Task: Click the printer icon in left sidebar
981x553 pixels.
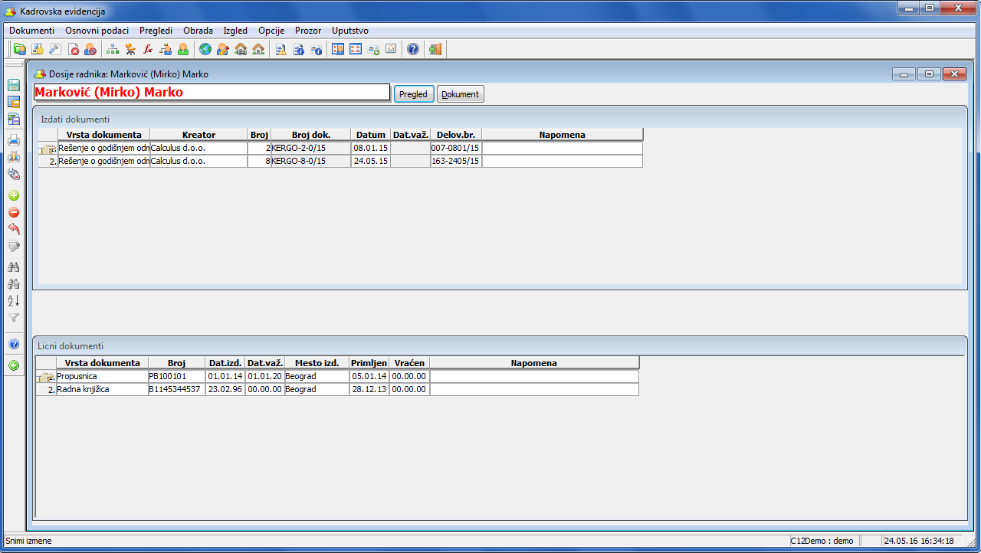Action: tap(13, 140)
